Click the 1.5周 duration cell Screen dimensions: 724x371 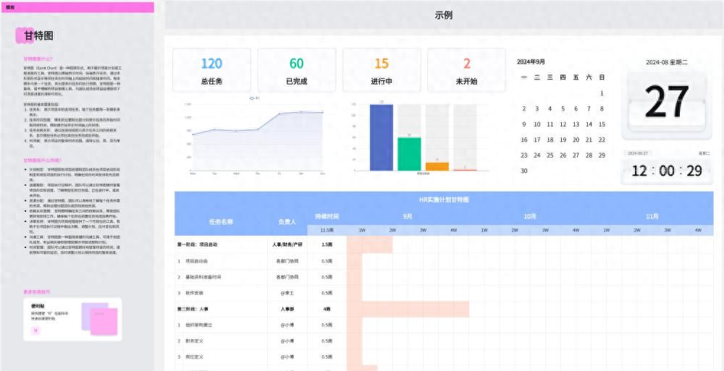click(327, 244)
